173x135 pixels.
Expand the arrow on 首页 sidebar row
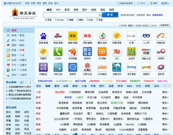32,31
